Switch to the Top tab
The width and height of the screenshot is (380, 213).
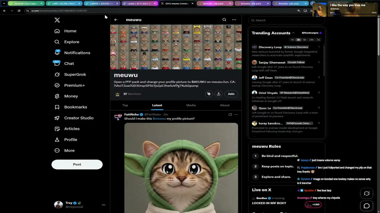125,105
